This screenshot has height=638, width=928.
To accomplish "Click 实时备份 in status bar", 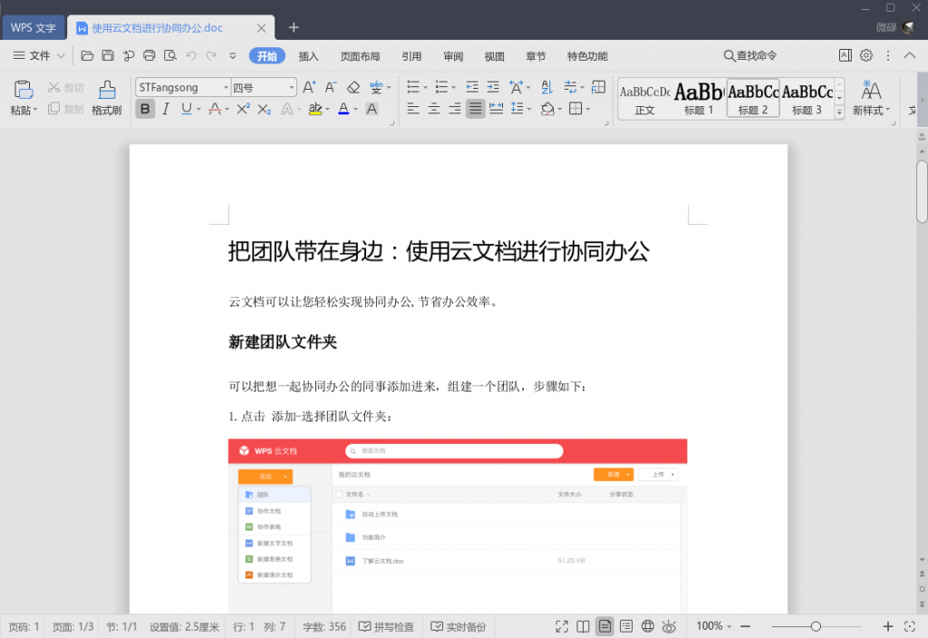I will coord(459,627).
